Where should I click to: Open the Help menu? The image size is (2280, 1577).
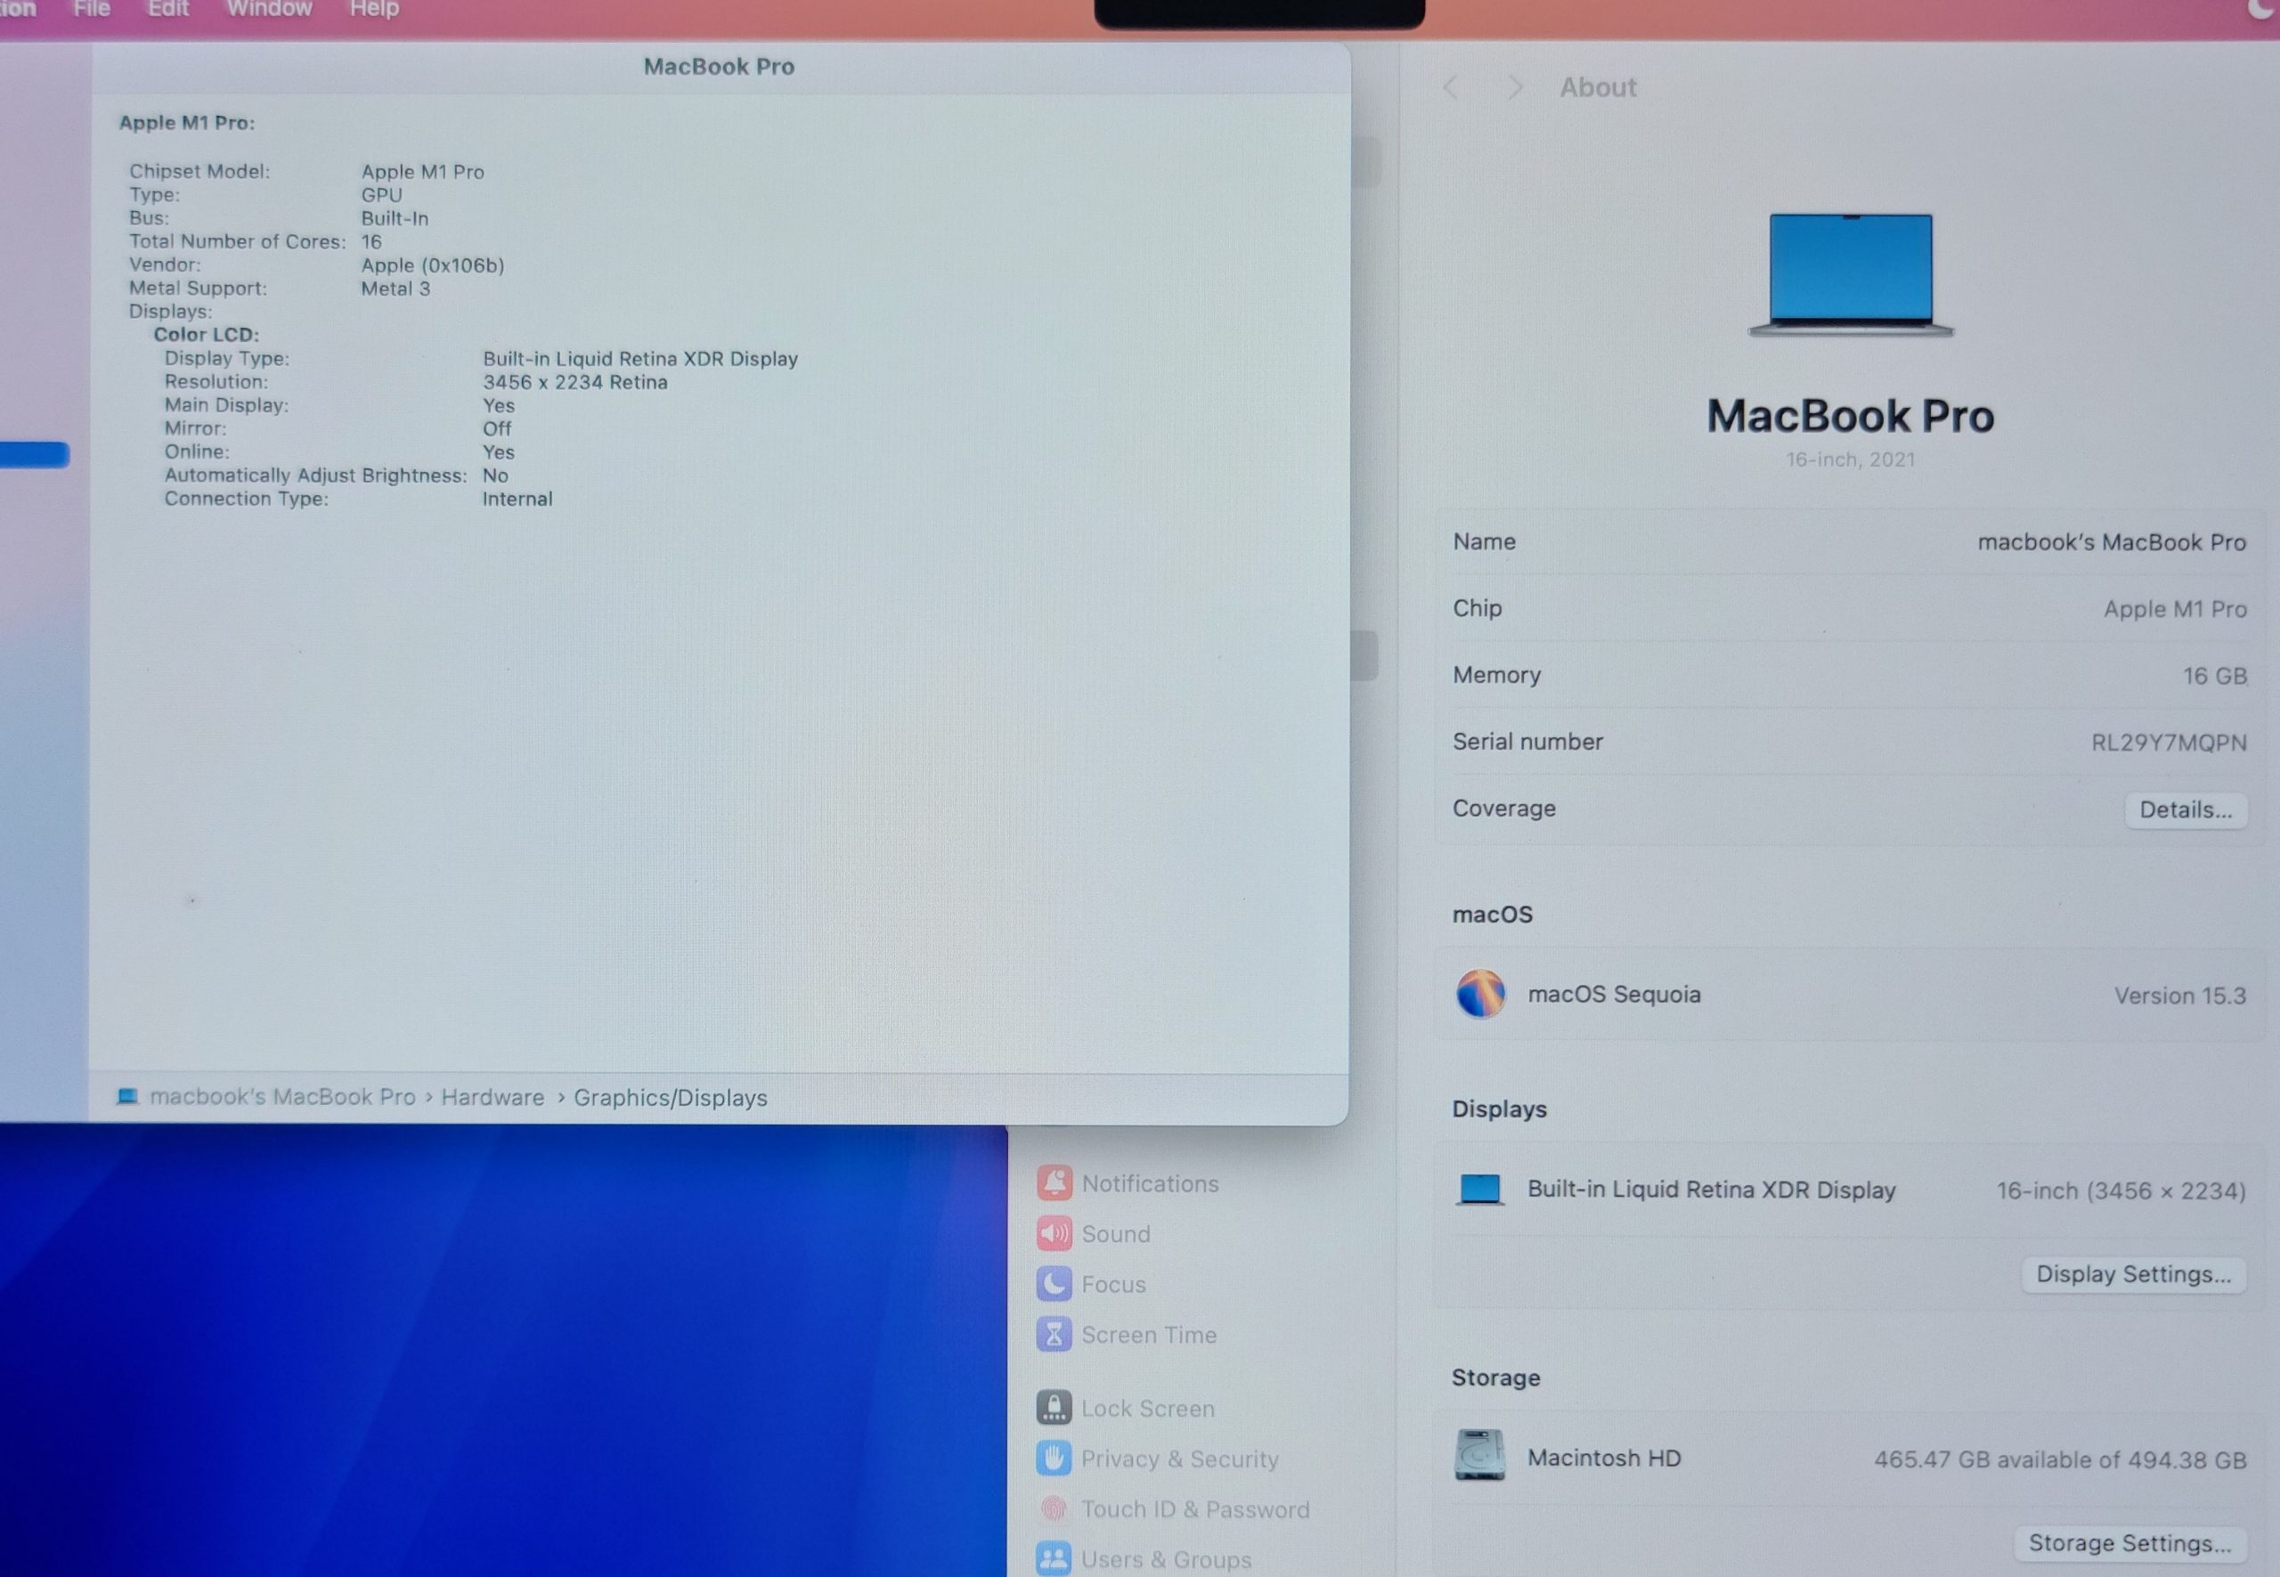coord(373,9)
